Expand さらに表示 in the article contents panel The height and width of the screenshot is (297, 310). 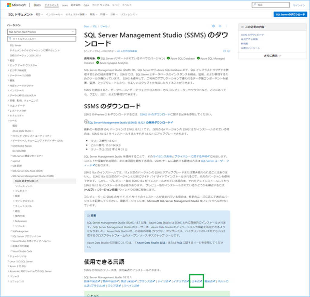272,56
